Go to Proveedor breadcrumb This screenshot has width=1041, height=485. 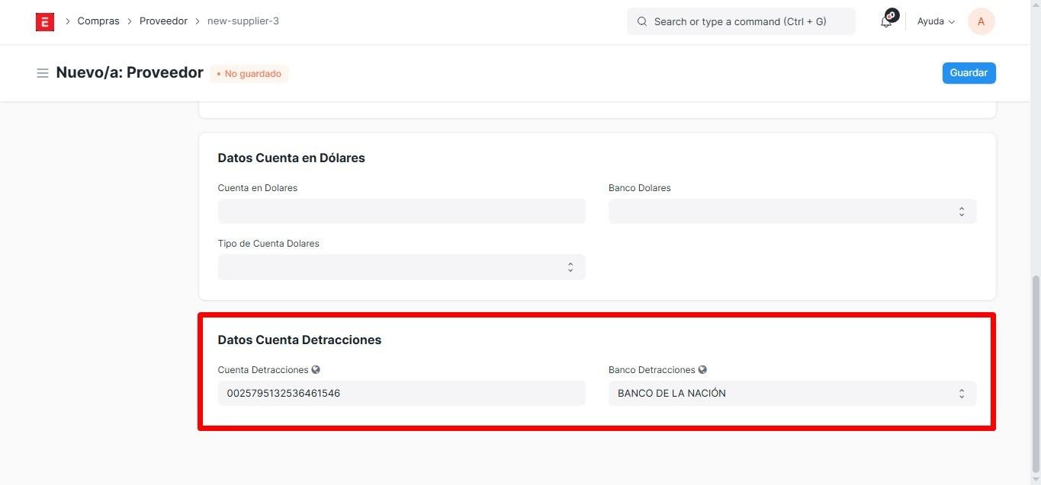[163, 21]
